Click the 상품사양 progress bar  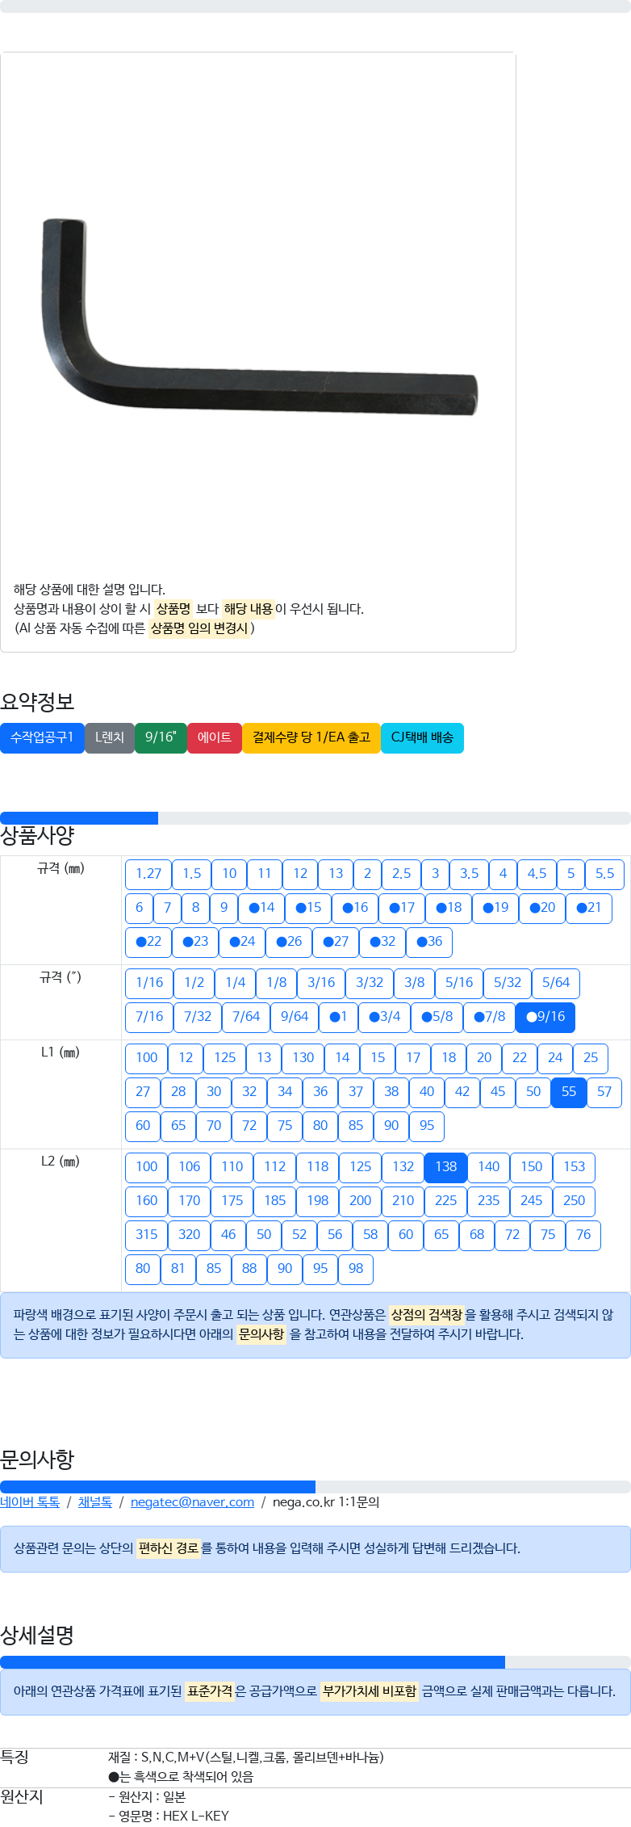tap(315, 818)
